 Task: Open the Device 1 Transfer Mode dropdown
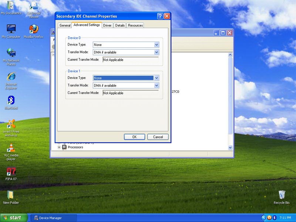157,85
